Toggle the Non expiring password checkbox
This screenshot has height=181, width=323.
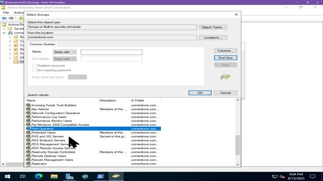[34, 70]
